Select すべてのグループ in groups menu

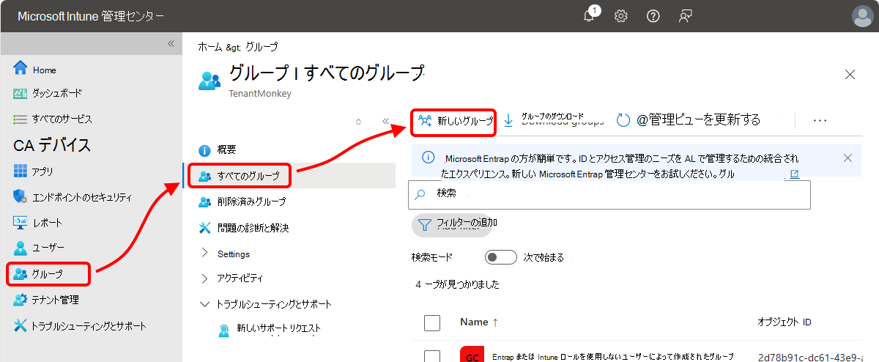click(x=240, y=176)
